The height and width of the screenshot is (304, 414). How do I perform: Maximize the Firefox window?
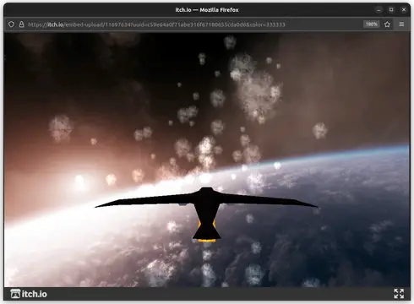click(391, 10)
